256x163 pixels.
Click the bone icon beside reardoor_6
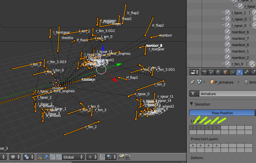point(228,32)
